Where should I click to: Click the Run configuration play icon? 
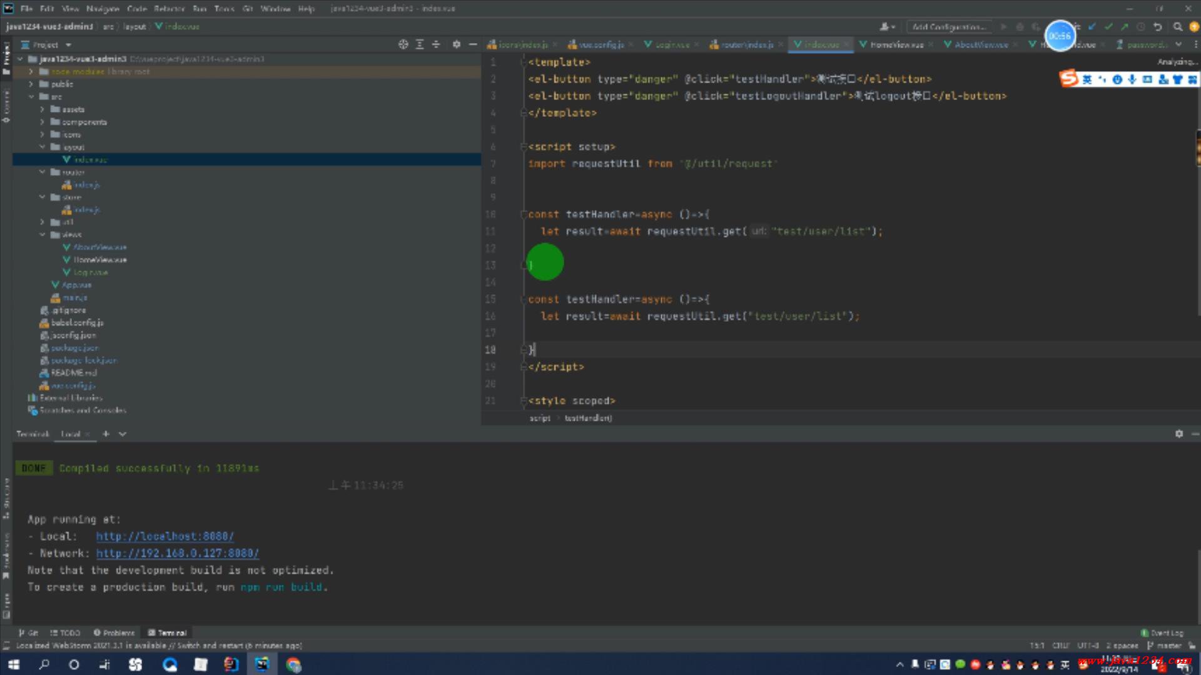(1003, 27)
